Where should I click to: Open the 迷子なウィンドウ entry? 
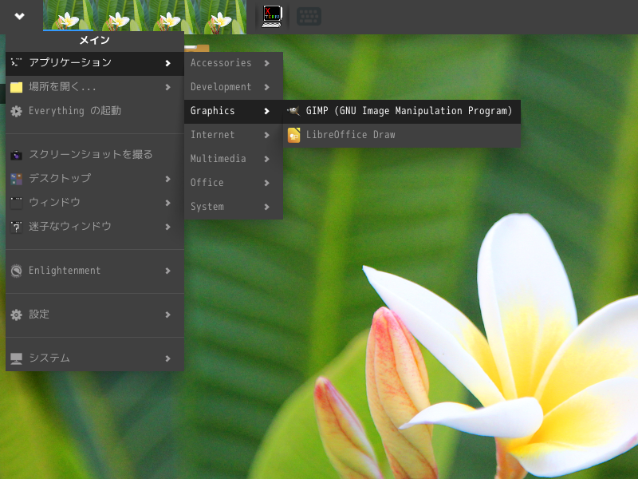[x=95, y=227]
